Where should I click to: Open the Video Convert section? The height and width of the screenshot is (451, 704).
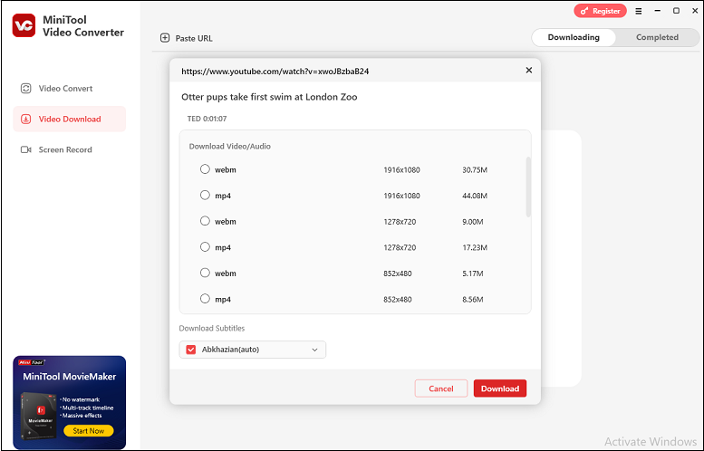(x=69, y=89)
